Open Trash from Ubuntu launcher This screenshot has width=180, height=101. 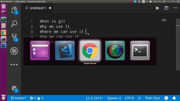[x=4, y=97]
